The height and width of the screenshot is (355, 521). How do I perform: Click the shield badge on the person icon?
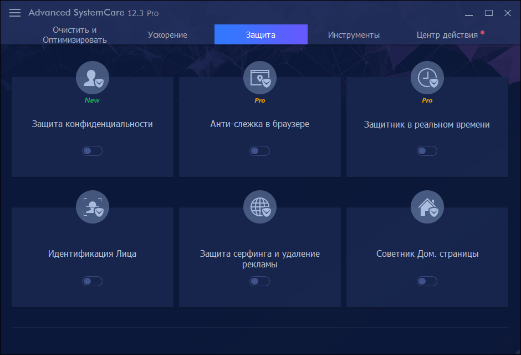pos(100,84)
